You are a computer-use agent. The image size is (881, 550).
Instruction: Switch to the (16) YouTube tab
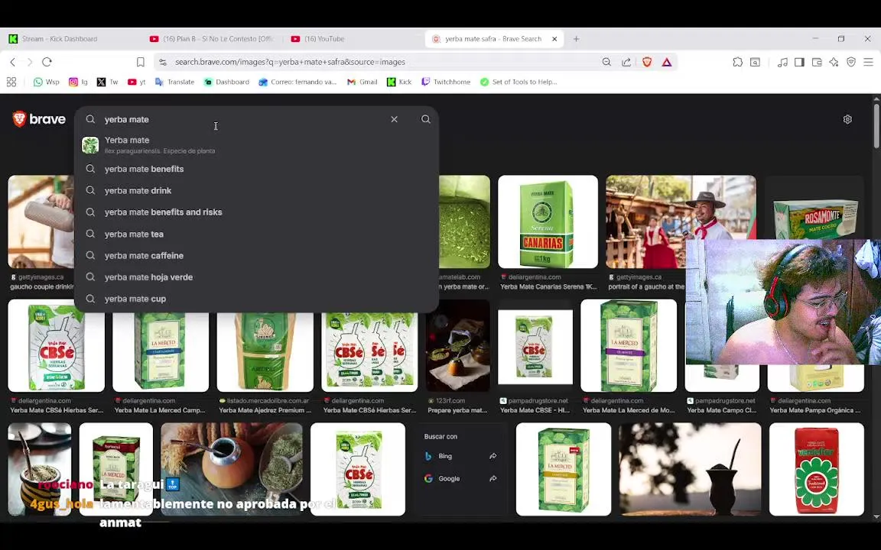click(353, 39)
